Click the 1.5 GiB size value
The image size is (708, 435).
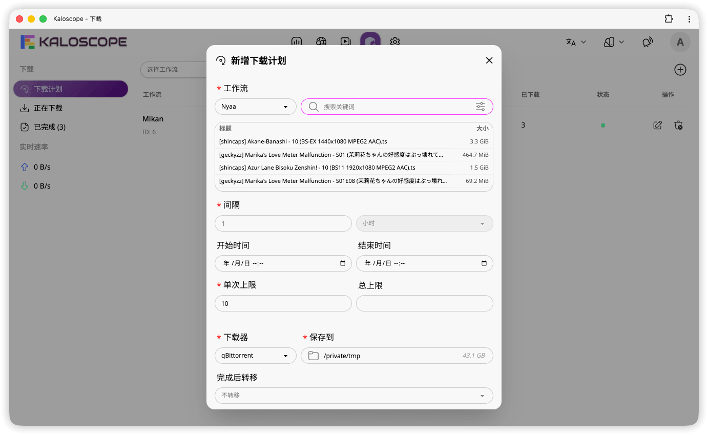[479, 168]
